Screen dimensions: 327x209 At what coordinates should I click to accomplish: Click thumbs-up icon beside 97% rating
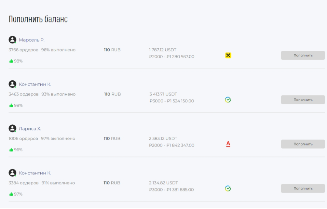(x=11, y=194)
